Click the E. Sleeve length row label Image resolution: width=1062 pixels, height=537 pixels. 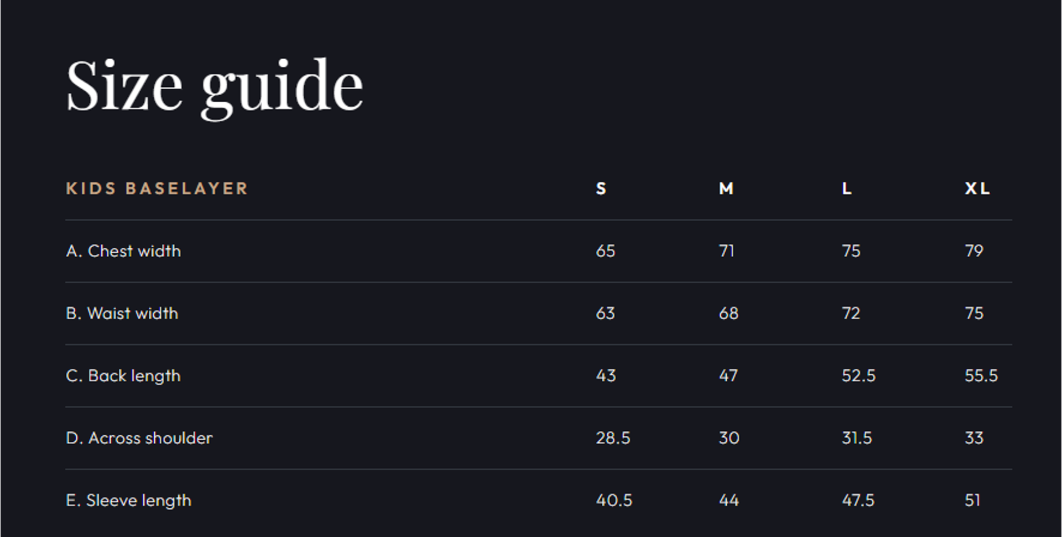(x=129, y=500)
